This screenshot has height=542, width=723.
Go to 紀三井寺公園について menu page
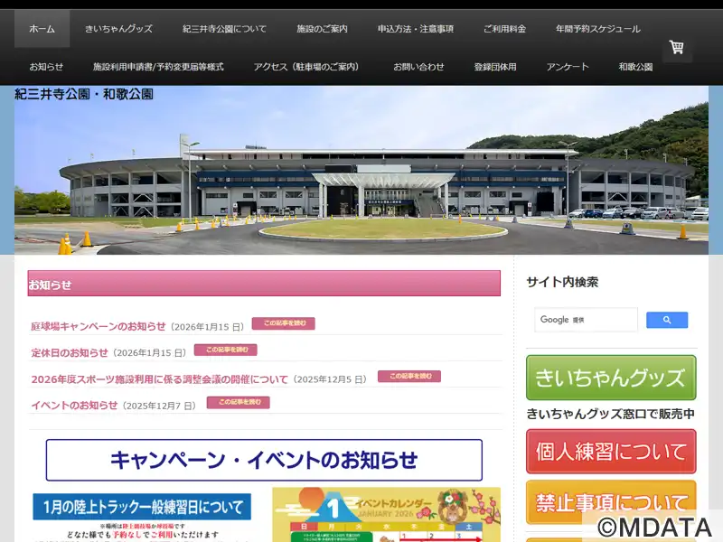224,29
